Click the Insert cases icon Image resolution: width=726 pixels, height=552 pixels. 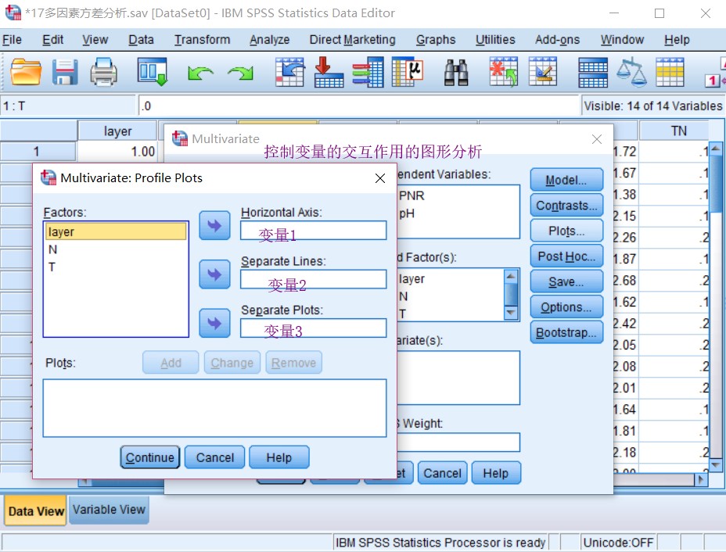504,72
